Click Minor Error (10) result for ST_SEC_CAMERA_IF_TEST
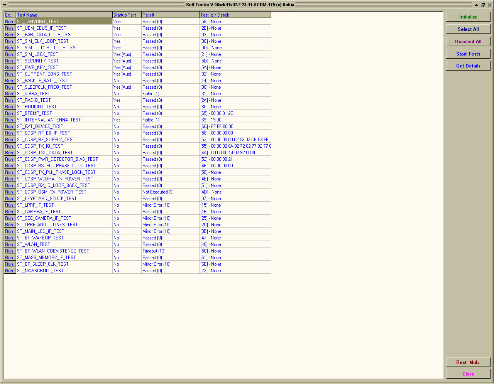Viewport: 494px width, 384px height. [x=170, y=218]
